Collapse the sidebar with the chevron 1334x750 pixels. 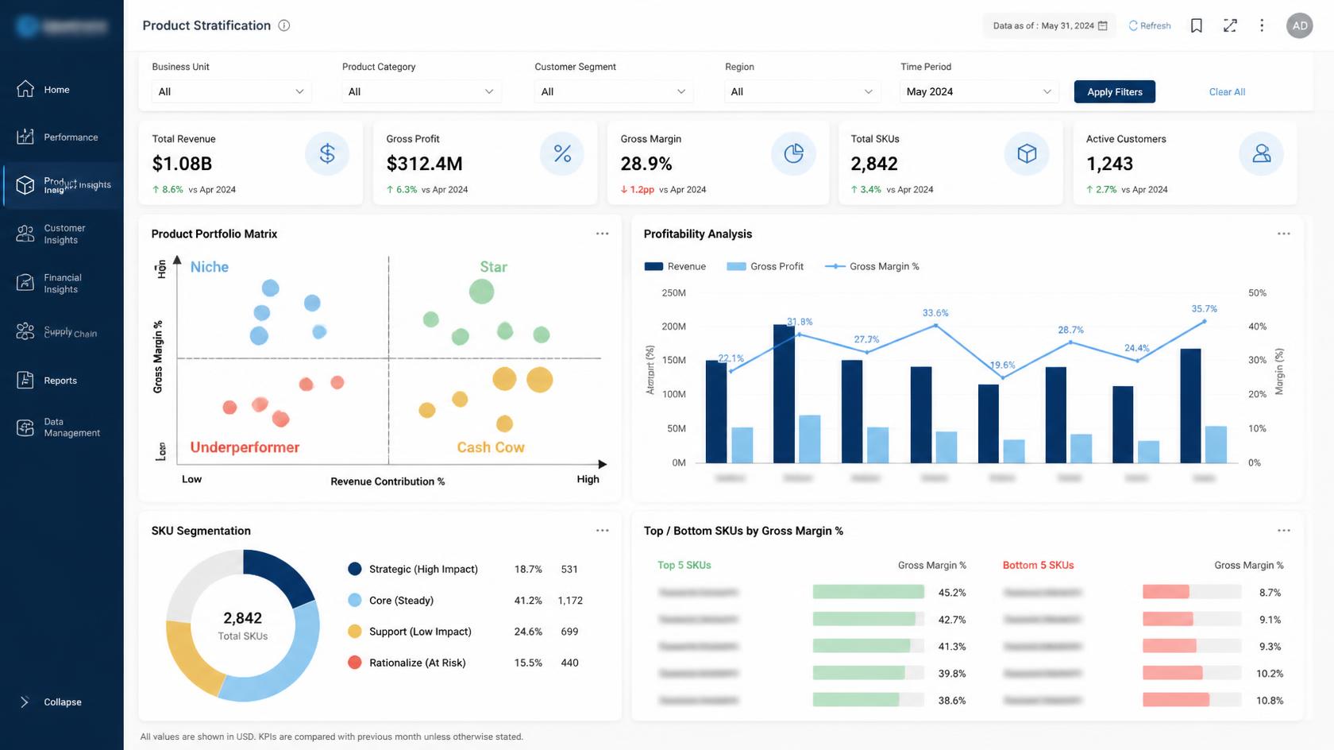coord(25,702)
